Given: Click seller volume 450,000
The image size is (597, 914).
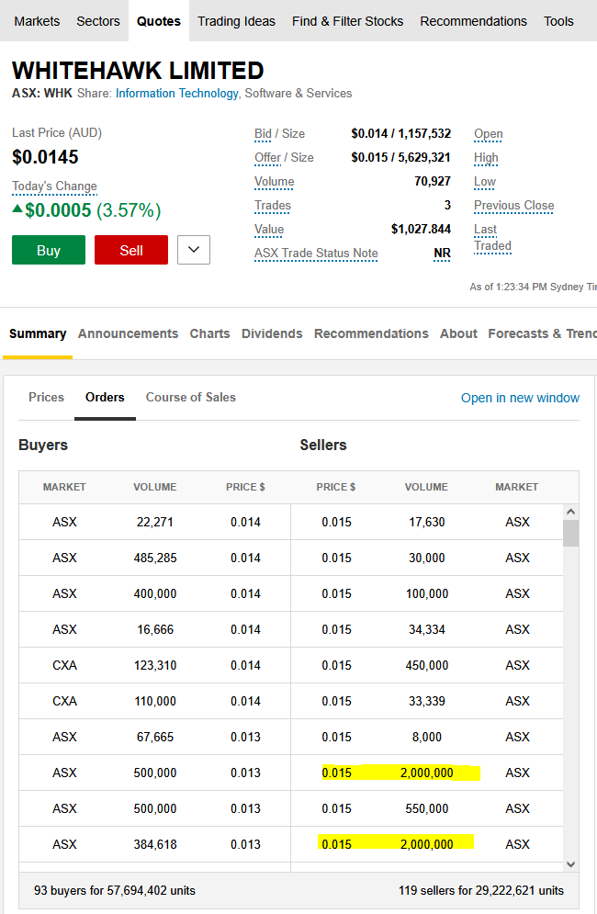Looking at the screenshot, I should pyautogui.click(x=427, y=666).
